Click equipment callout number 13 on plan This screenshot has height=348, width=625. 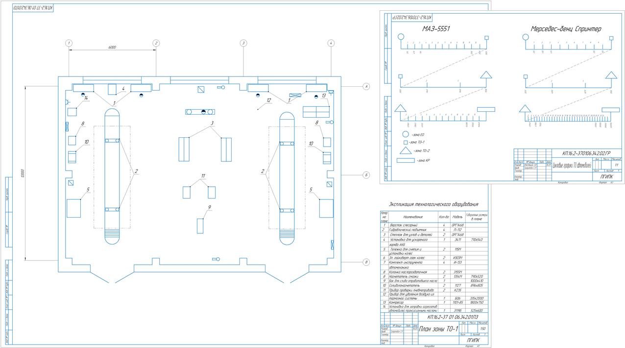[324, 95]
